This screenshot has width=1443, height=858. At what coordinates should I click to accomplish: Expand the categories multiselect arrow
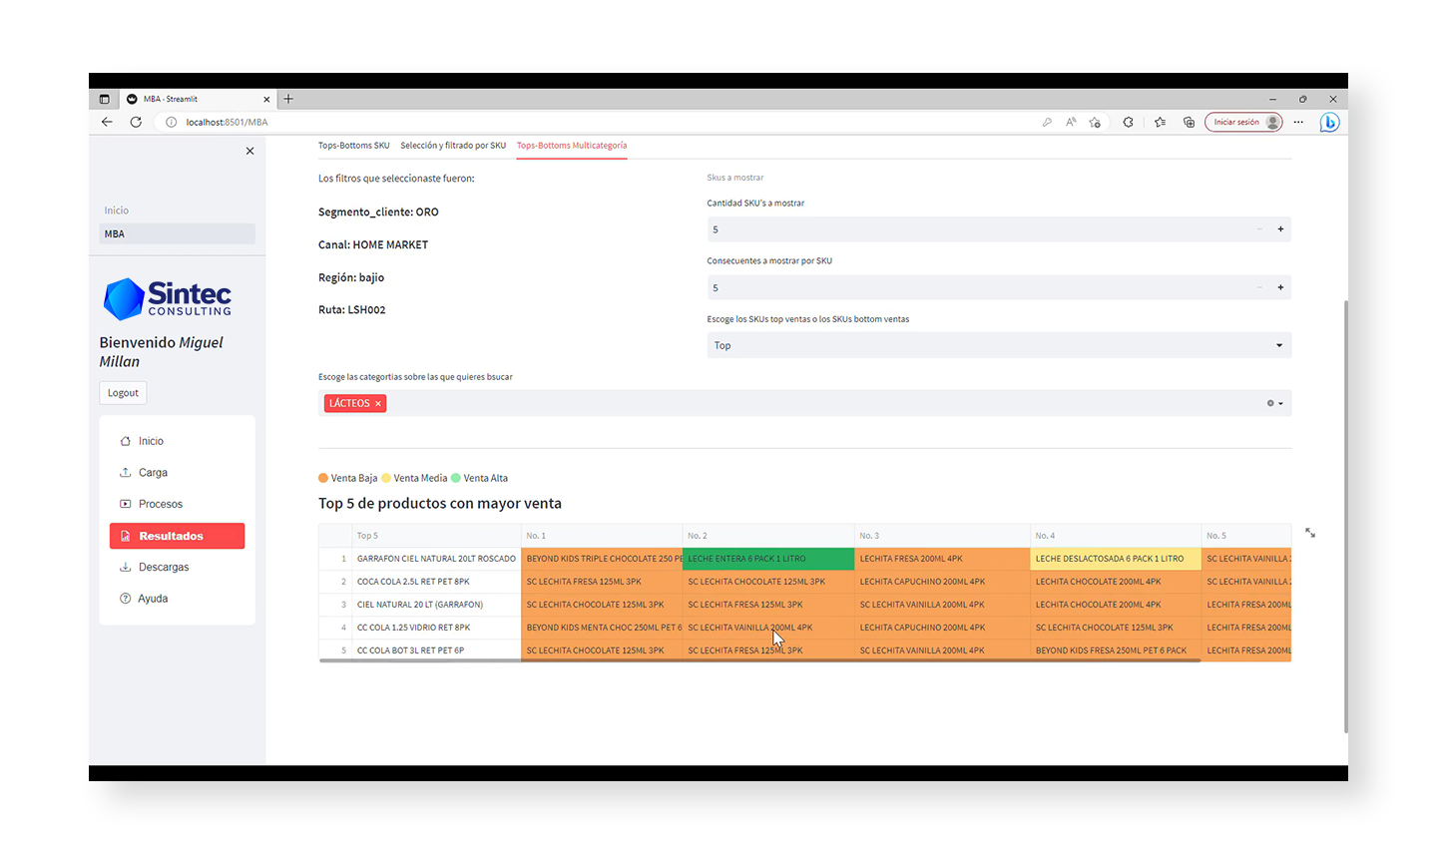[x=1280, y=403]
